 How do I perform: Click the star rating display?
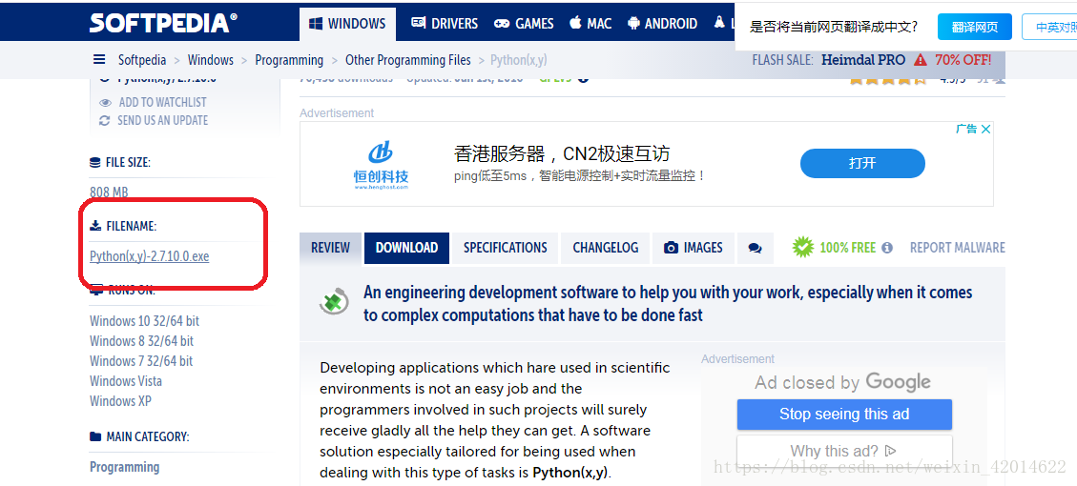tap(887, 79)
